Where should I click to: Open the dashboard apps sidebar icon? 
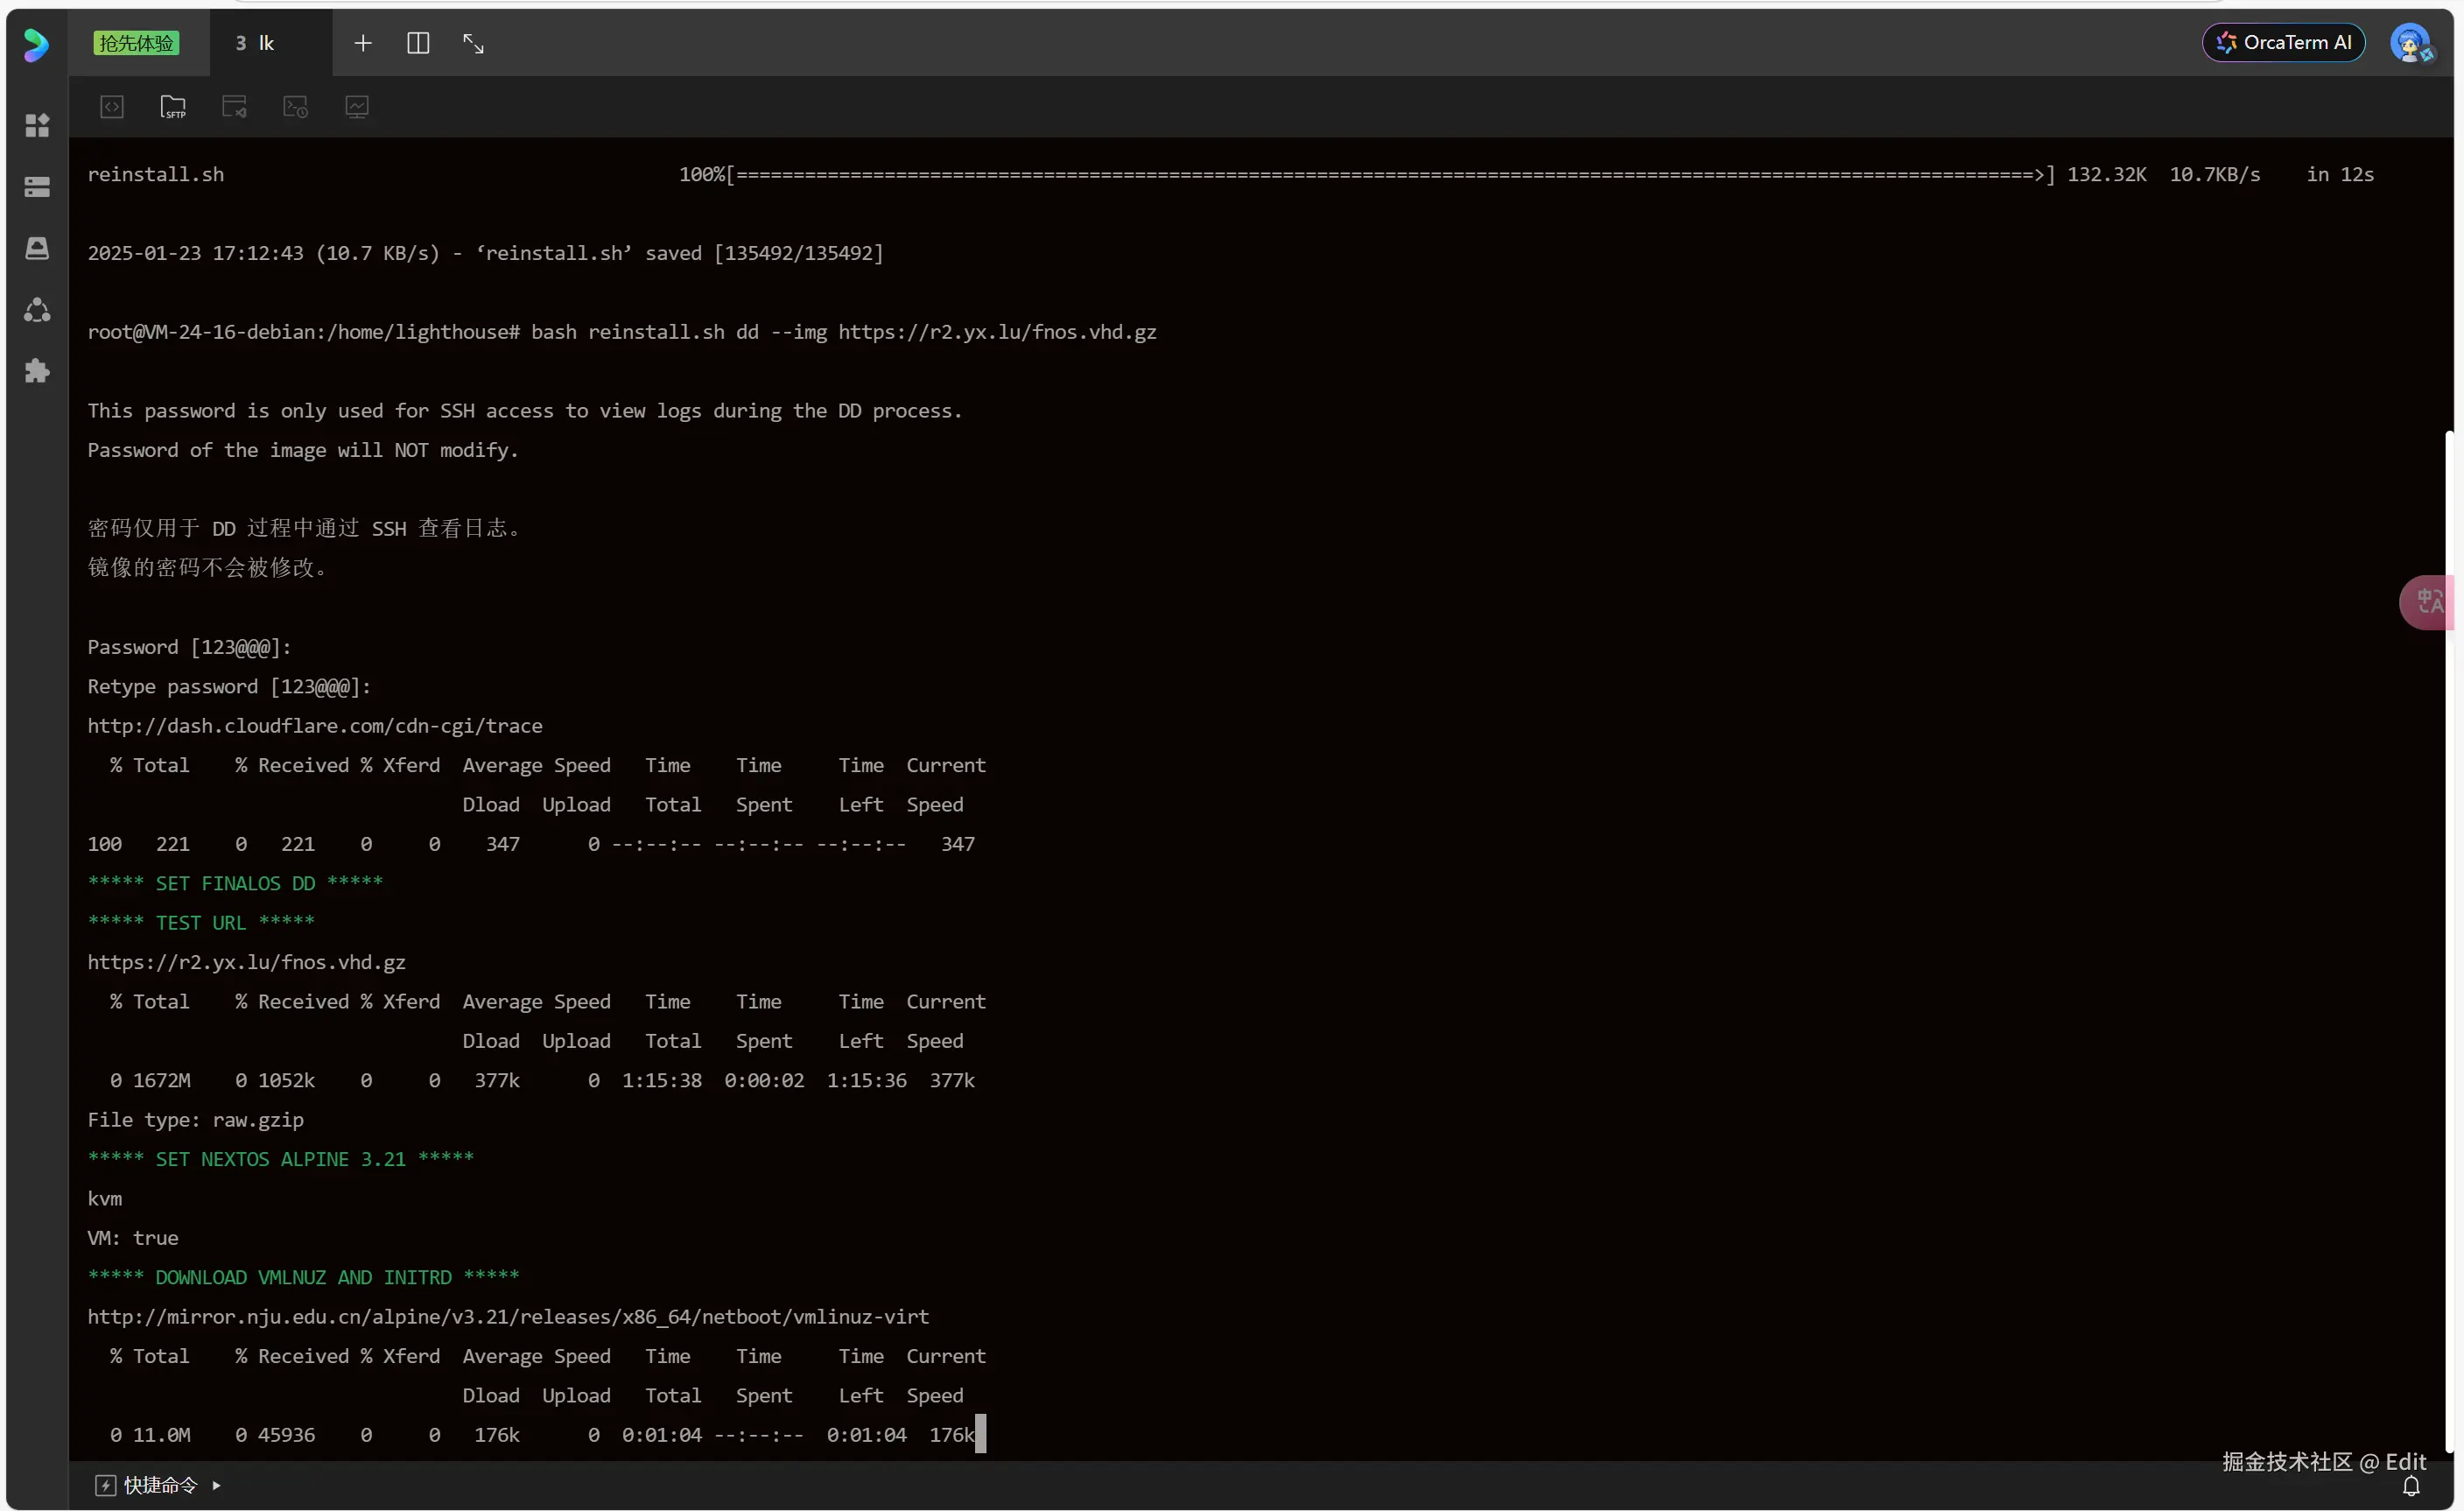click(x=37, y=125)
